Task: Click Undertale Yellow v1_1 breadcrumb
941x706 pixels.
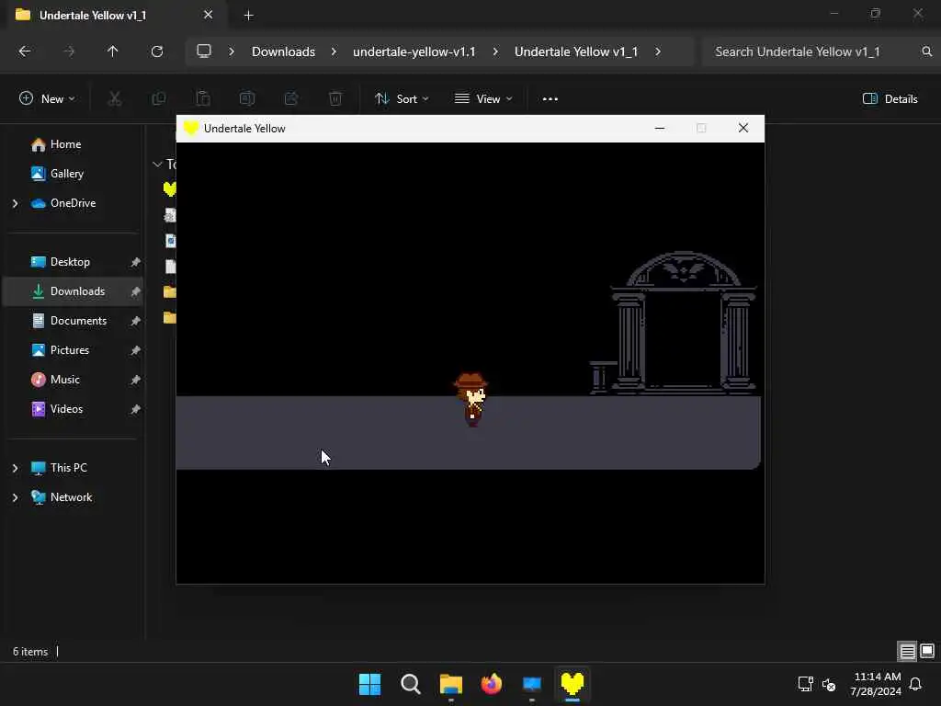Action: point(576,51)
